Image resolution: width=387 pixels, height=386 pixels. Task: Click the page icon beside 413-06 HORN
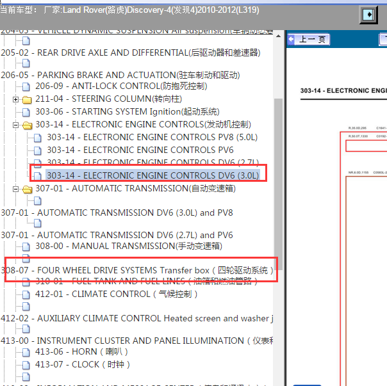pos(26,353)
